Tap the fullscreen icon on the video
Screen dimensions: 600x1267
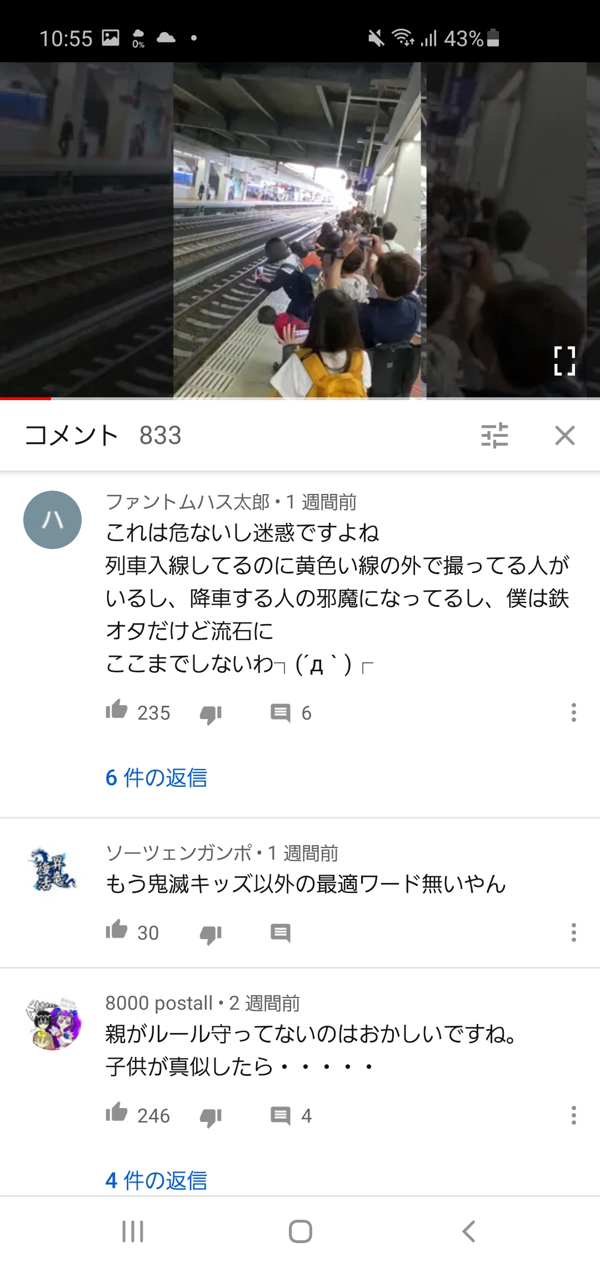coord(564,361)
